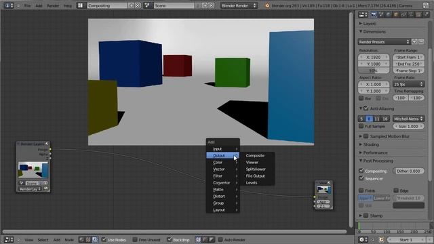Click backdrop color channel icon
This screenshot has height=244, width=434.
(205, 239)
